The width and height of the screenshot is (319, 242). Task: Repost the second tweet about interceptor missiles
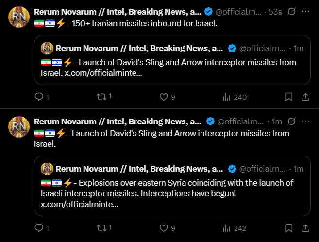click(x=101, y=228)
